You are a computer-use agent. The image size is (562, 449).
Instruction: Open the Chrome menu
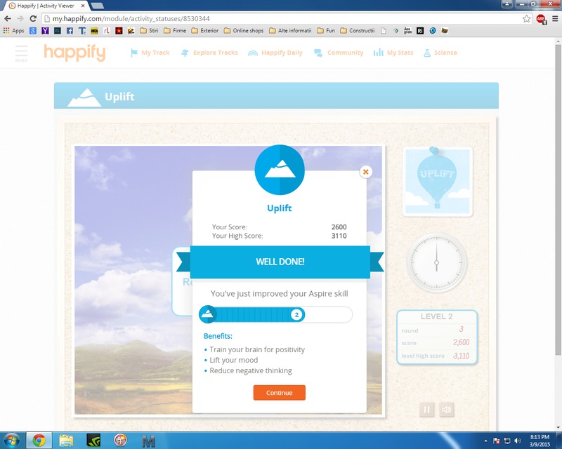[555, 19]
